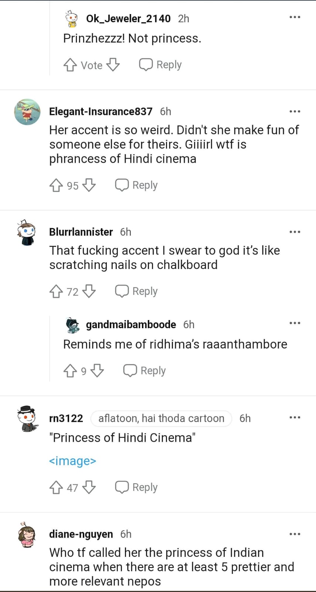This screenshot has height=592, width=316.
Task: Upvote Elegant-Insurance837's comment
Action: tap(56, 185)
